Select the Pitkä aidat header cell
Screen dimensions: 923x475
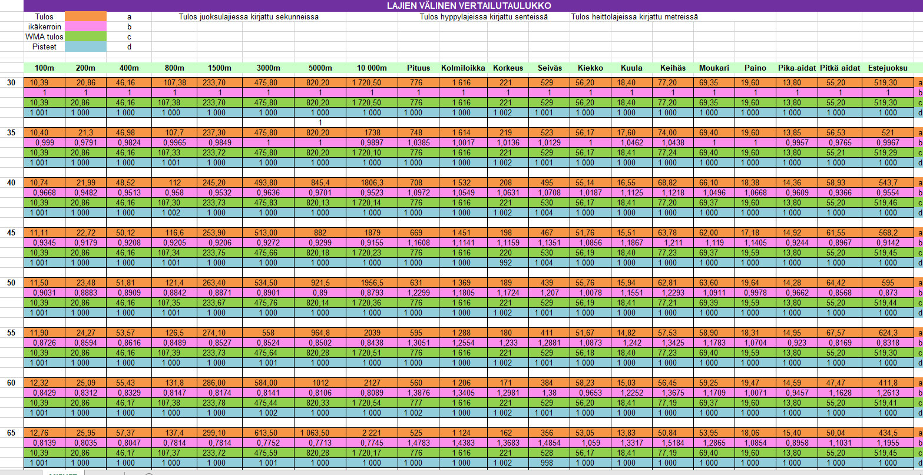coord(839,68)
